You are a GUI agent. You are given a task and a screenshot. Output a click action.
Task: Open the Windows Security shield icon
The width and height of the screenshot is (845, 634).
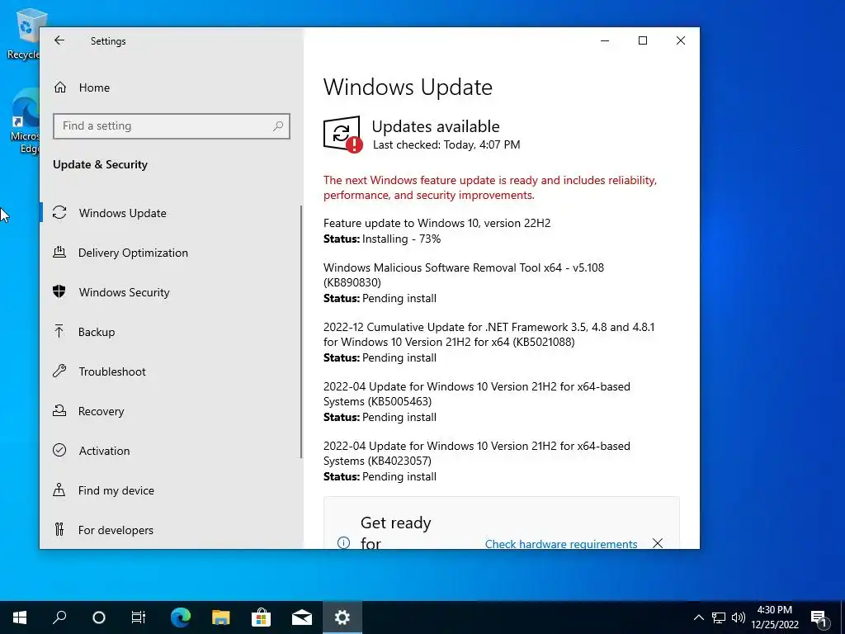59,291
